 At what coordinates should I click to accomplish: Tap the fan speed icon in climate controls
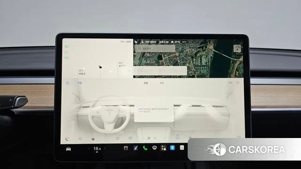click(x=149, y=138)
